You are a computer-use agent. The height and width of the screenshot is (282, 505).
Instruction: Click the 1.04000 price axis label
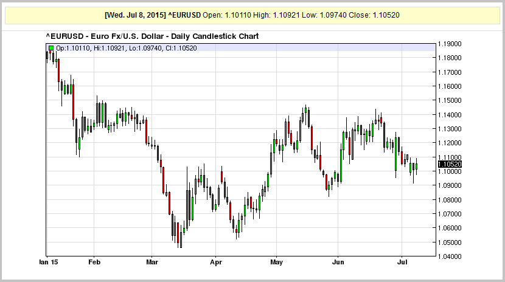click(450, 256)
